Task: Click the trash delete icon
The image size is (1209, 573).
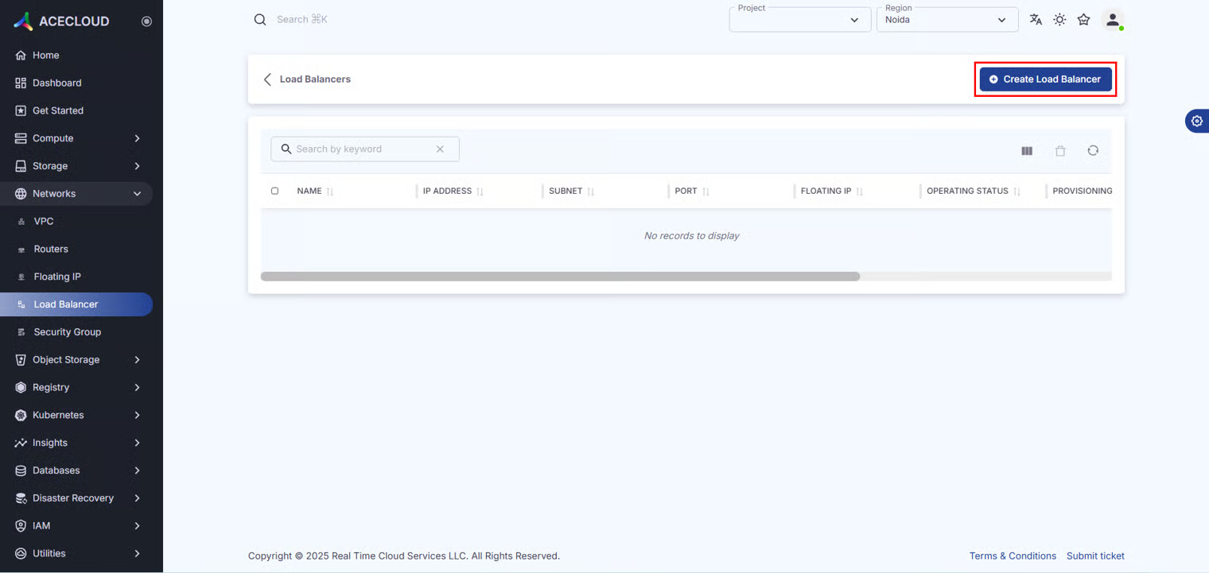Action: 1060,150
